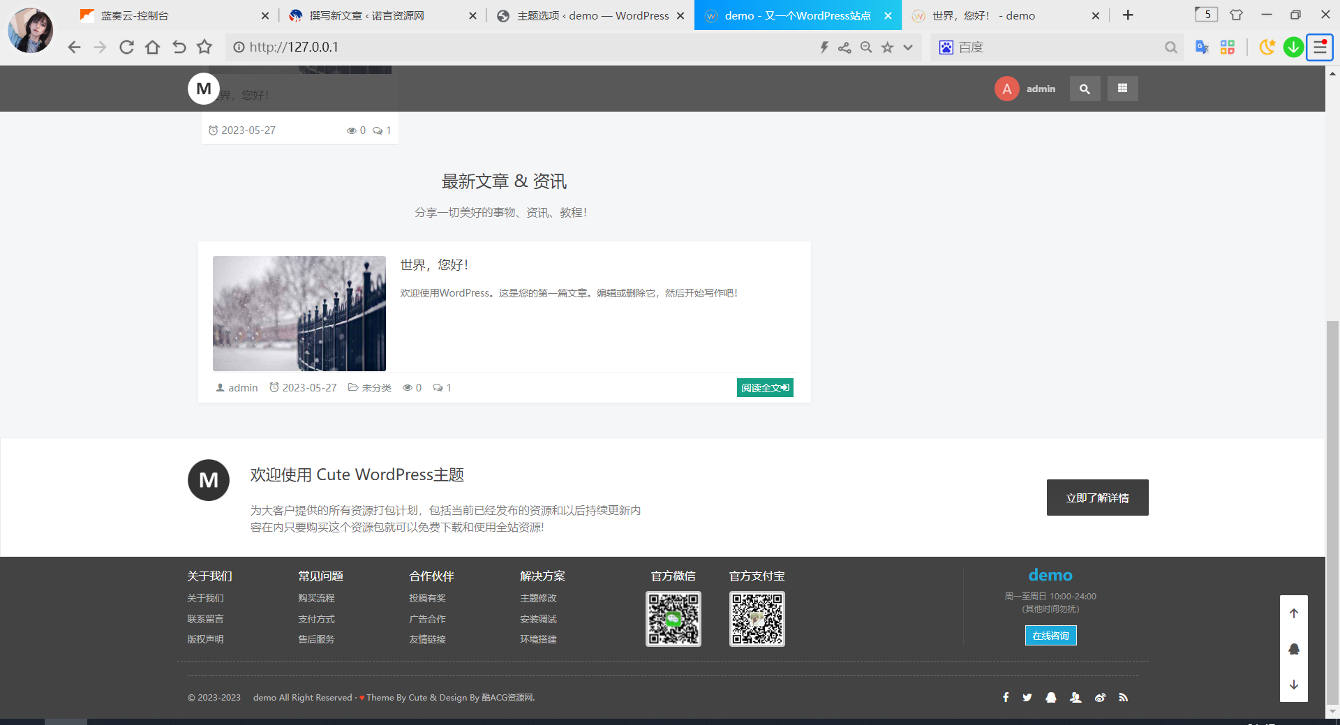Click the 阅读全文 button
Image resolution: width=1340 pixels, height=725 pixels.
click(x=765, y=388)
